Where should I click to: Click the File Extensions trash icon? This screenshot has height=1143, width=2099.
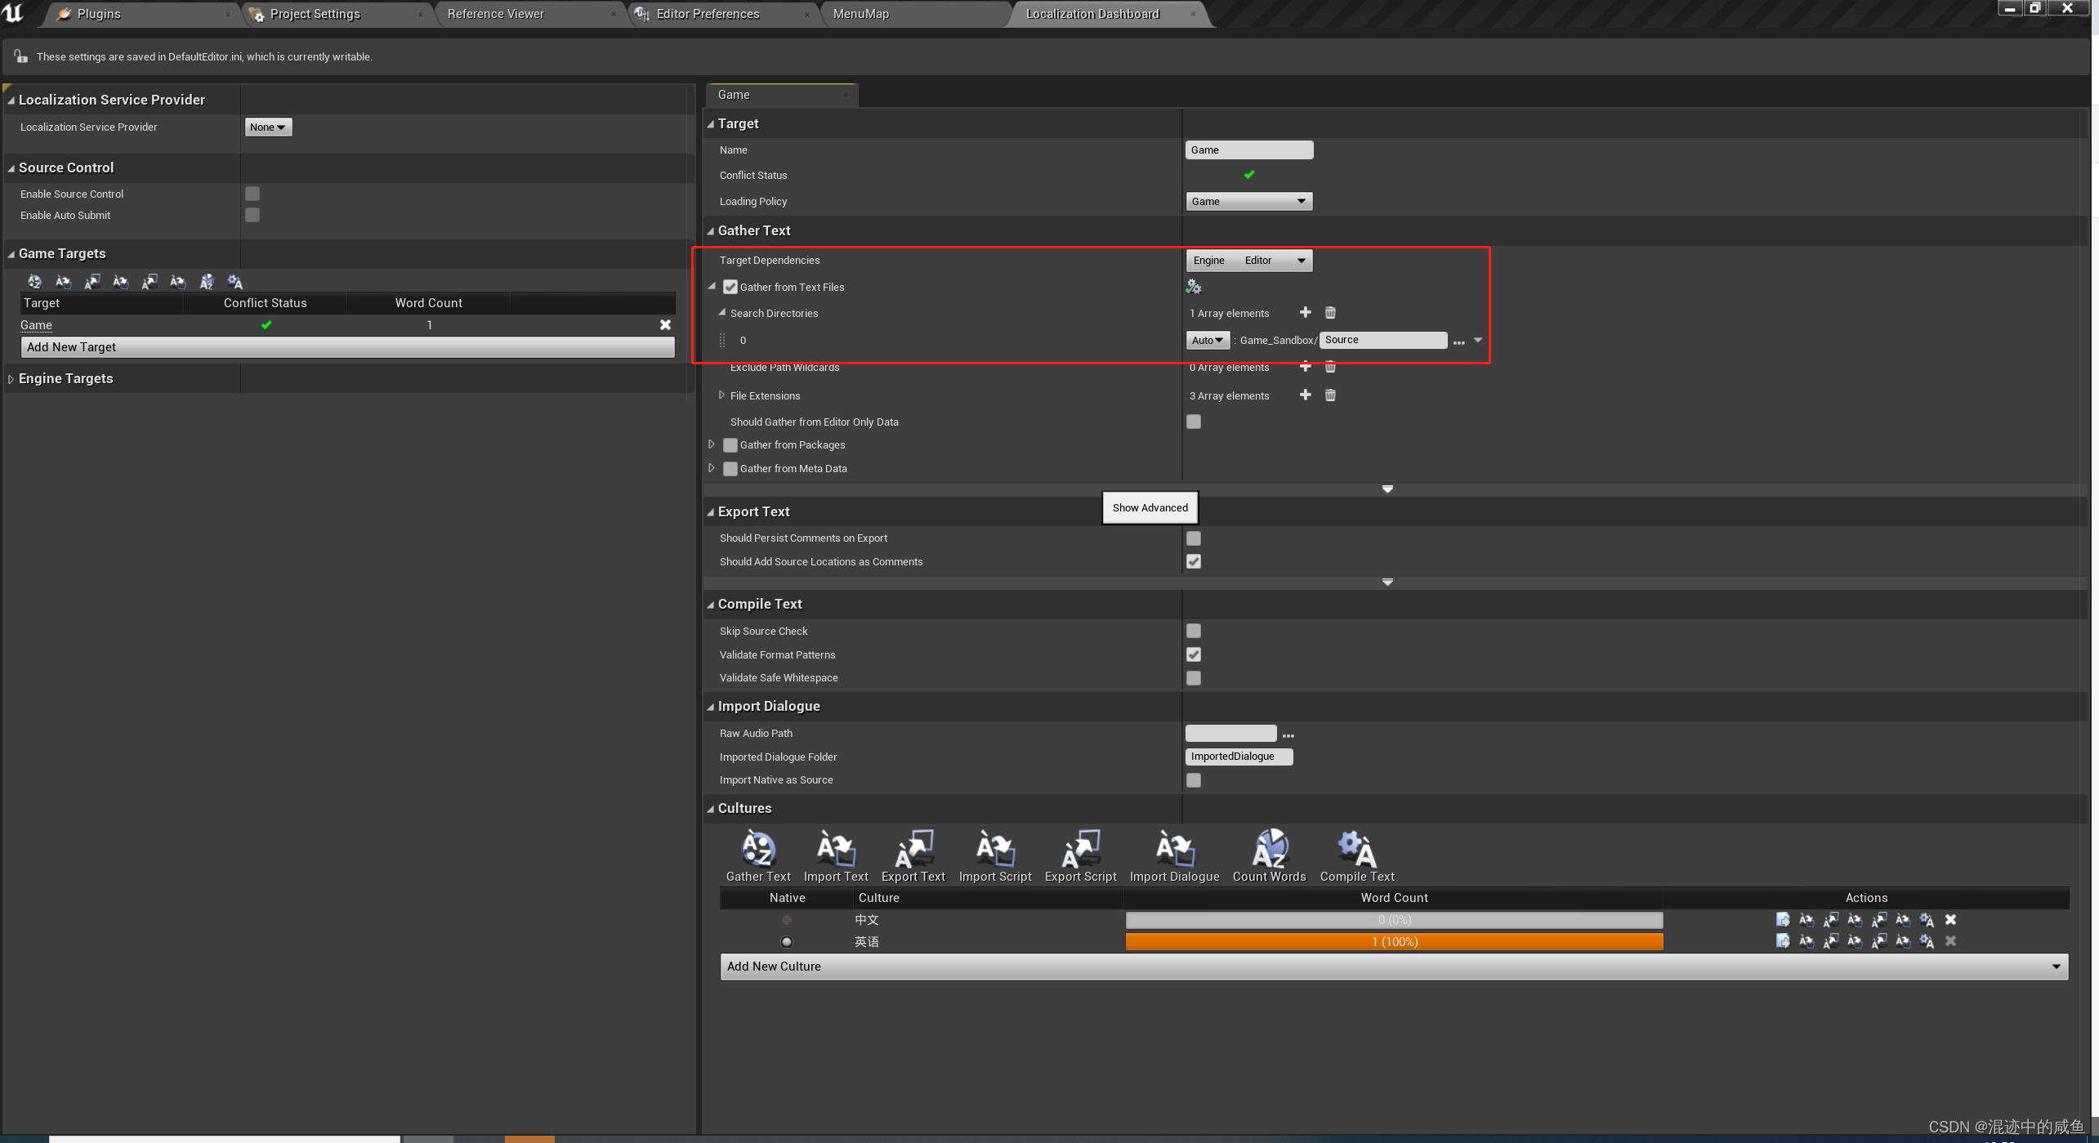(1330, 395)
